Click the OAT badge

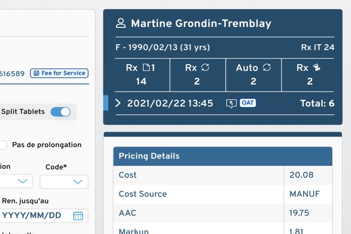pos(248,103)
